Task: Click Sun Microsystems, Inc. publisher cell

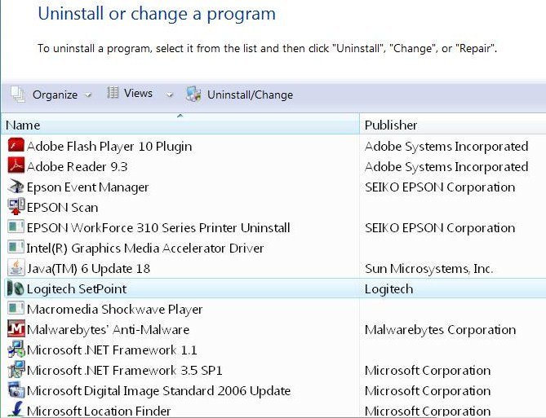Action: 428,268
